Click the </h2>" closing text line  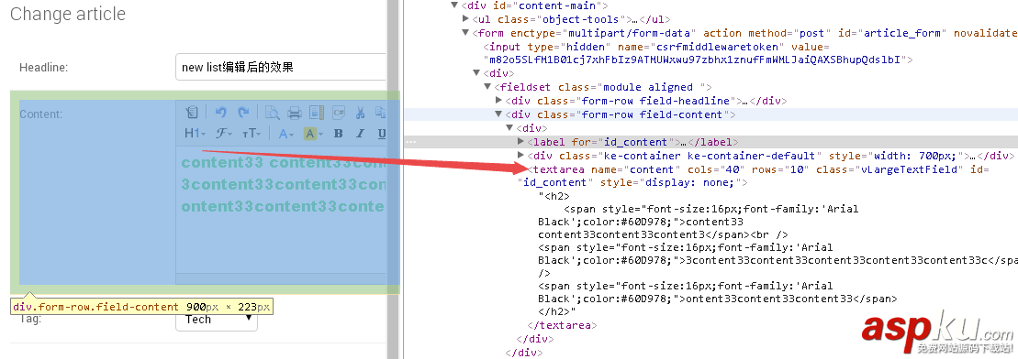click(x=558, y=311)
